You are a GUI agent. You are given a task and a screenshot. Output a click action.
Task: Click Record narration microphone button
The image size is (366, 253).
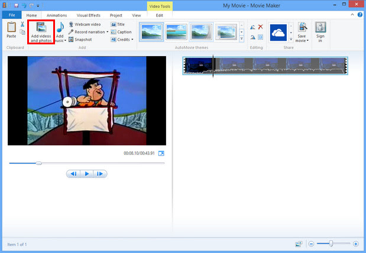coord(87,32)
